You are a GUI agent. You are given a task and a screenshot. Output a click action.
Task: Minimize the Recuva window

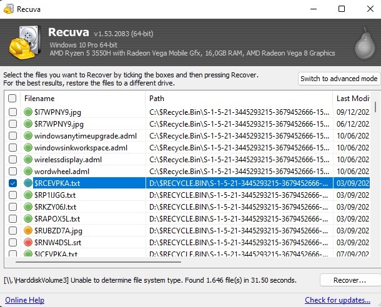pyautogui.click(x=314, y=9)
